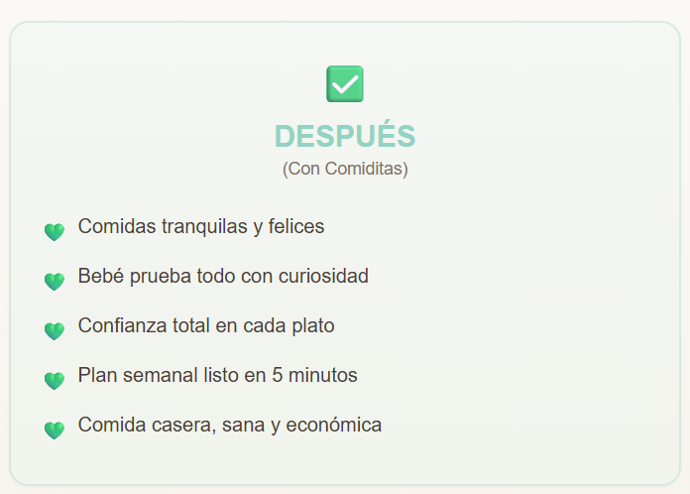Click the text Comidas tranquilas y felices
Screen dimensions: 690x494
pyautogui.click(x=200, y=227)
